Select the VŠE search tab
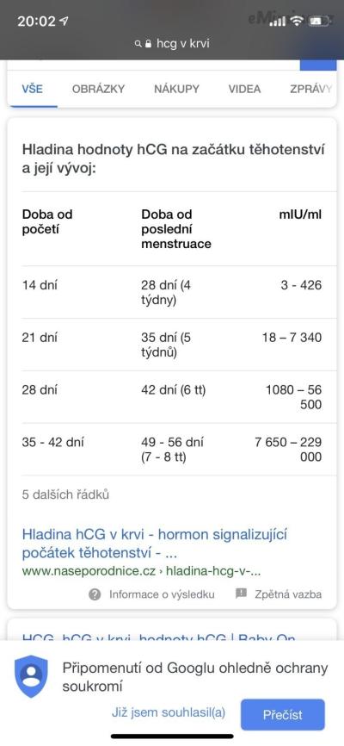Viewport: 344px width, 746px height. (33, 89)
